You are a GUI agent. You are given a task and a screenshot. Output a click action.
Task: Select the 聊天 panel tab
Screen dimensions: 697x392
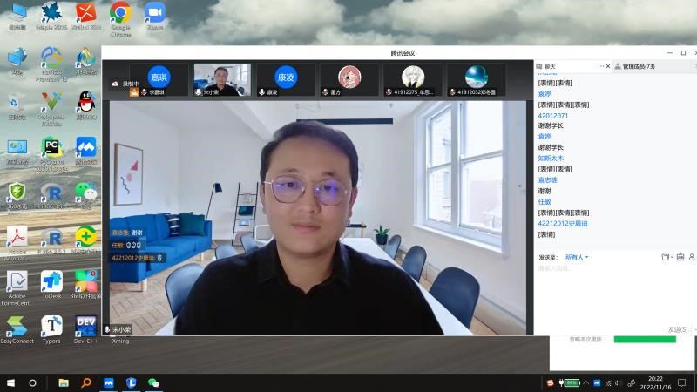549,66
